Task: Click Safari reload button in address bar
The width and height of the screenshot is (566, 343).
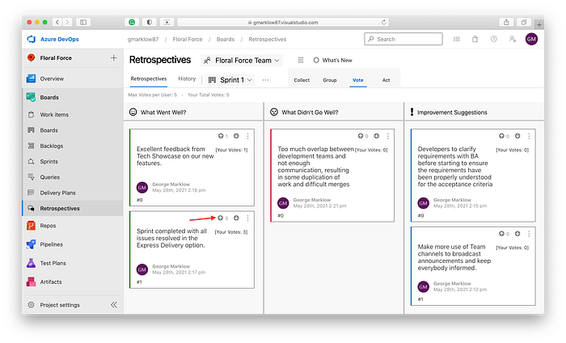Action: click(x=384, y=23)
